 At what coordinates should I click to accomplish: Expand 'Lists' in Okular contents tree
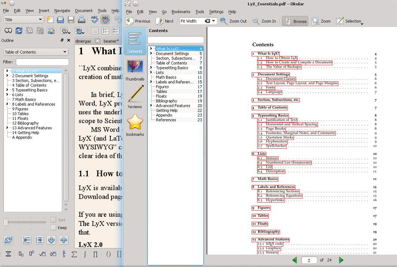click(x=151, y=72)
